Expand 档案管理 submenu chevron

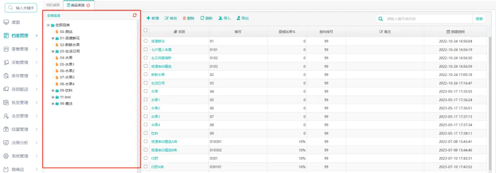37,36
